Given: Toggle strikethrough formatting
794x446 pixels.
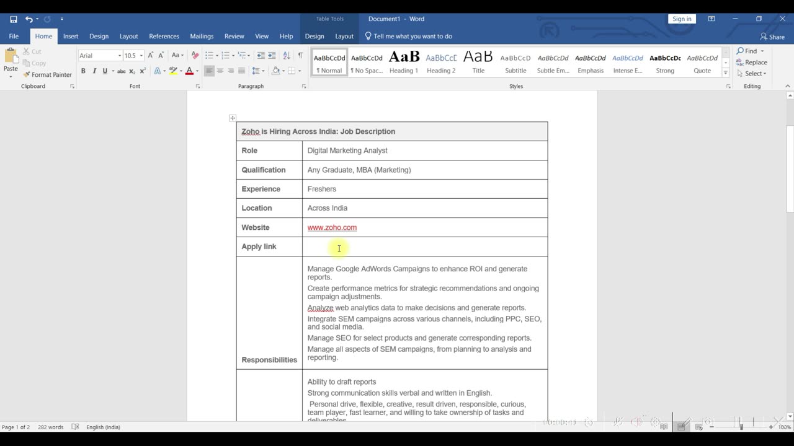Looking at the screenshot, I should click(x=122, y=71).
